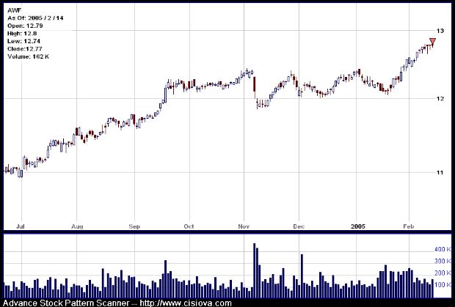Click the 'Open: 12.79' value
455x307 pixels.
tap(25, 26)
